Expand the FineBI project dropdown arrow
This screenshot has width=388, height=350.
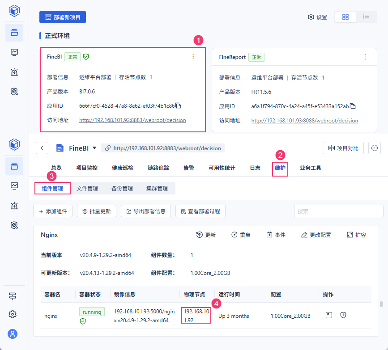click(94, 148)
